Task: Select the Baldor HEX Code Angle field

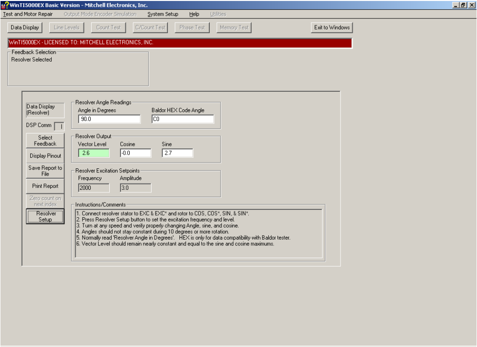Action: [182, 119]
